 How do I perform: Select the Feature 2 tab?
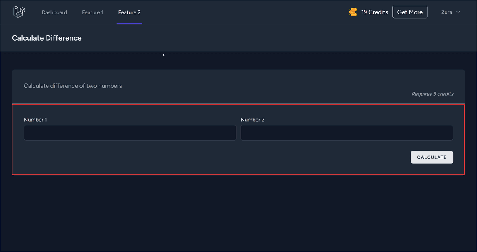pyautogui.click(x=129, y=12)
